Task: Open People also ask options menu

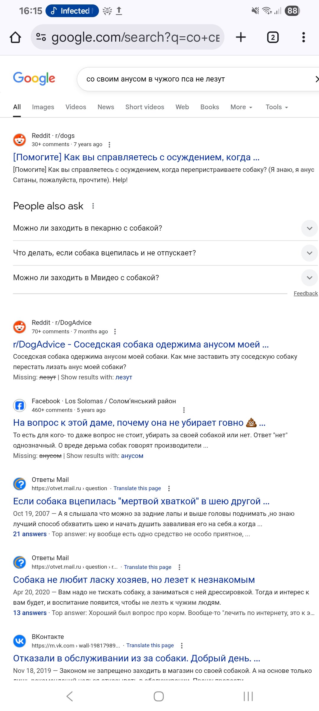Action: [93, 206]
